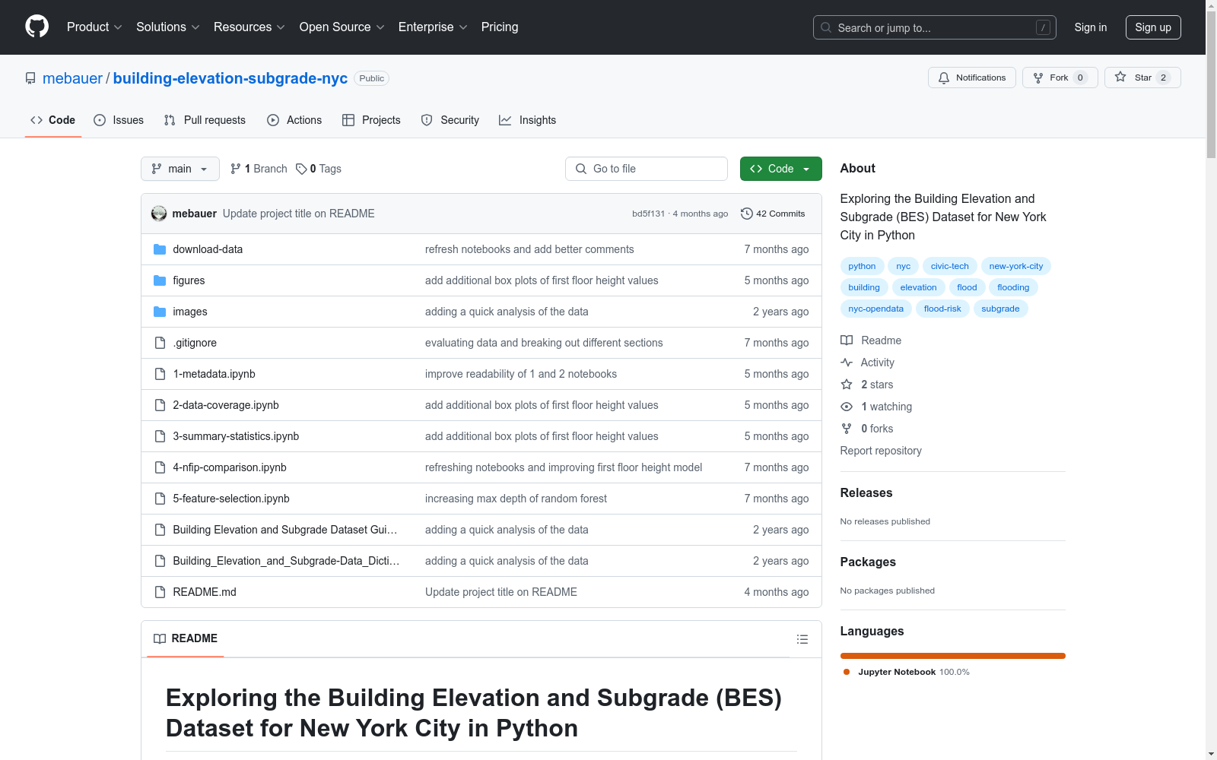Viewport: 1217px width, 760px height.
Task: Click the python topic tag
Action: click(862, 266)
